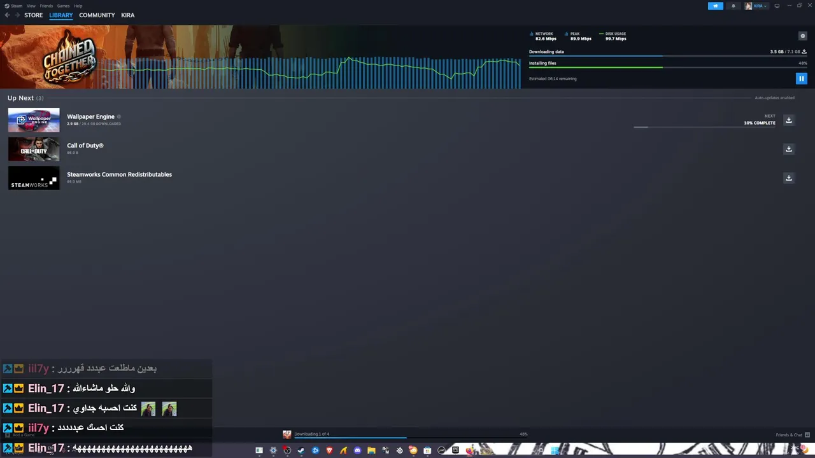Image resolution: width=815 pixels, height=458 pixels.
Task: Start Call of Duty download now
Action: (788, 149)
